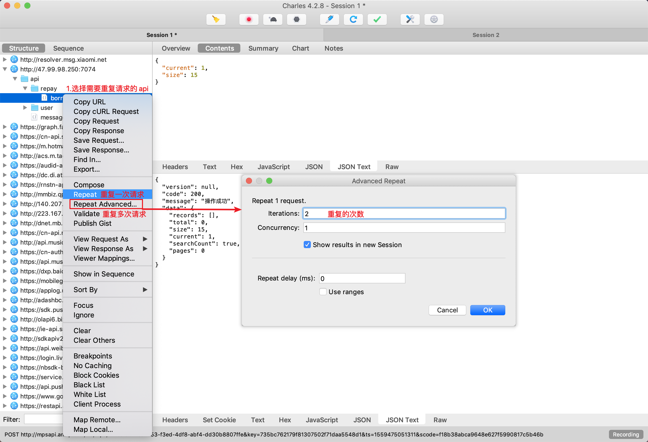Image resolution: width=648 pixels, height=442 pixels.
Task: Click the Breakpoints/Stop icon in toolbar
Action: (296, 19)
